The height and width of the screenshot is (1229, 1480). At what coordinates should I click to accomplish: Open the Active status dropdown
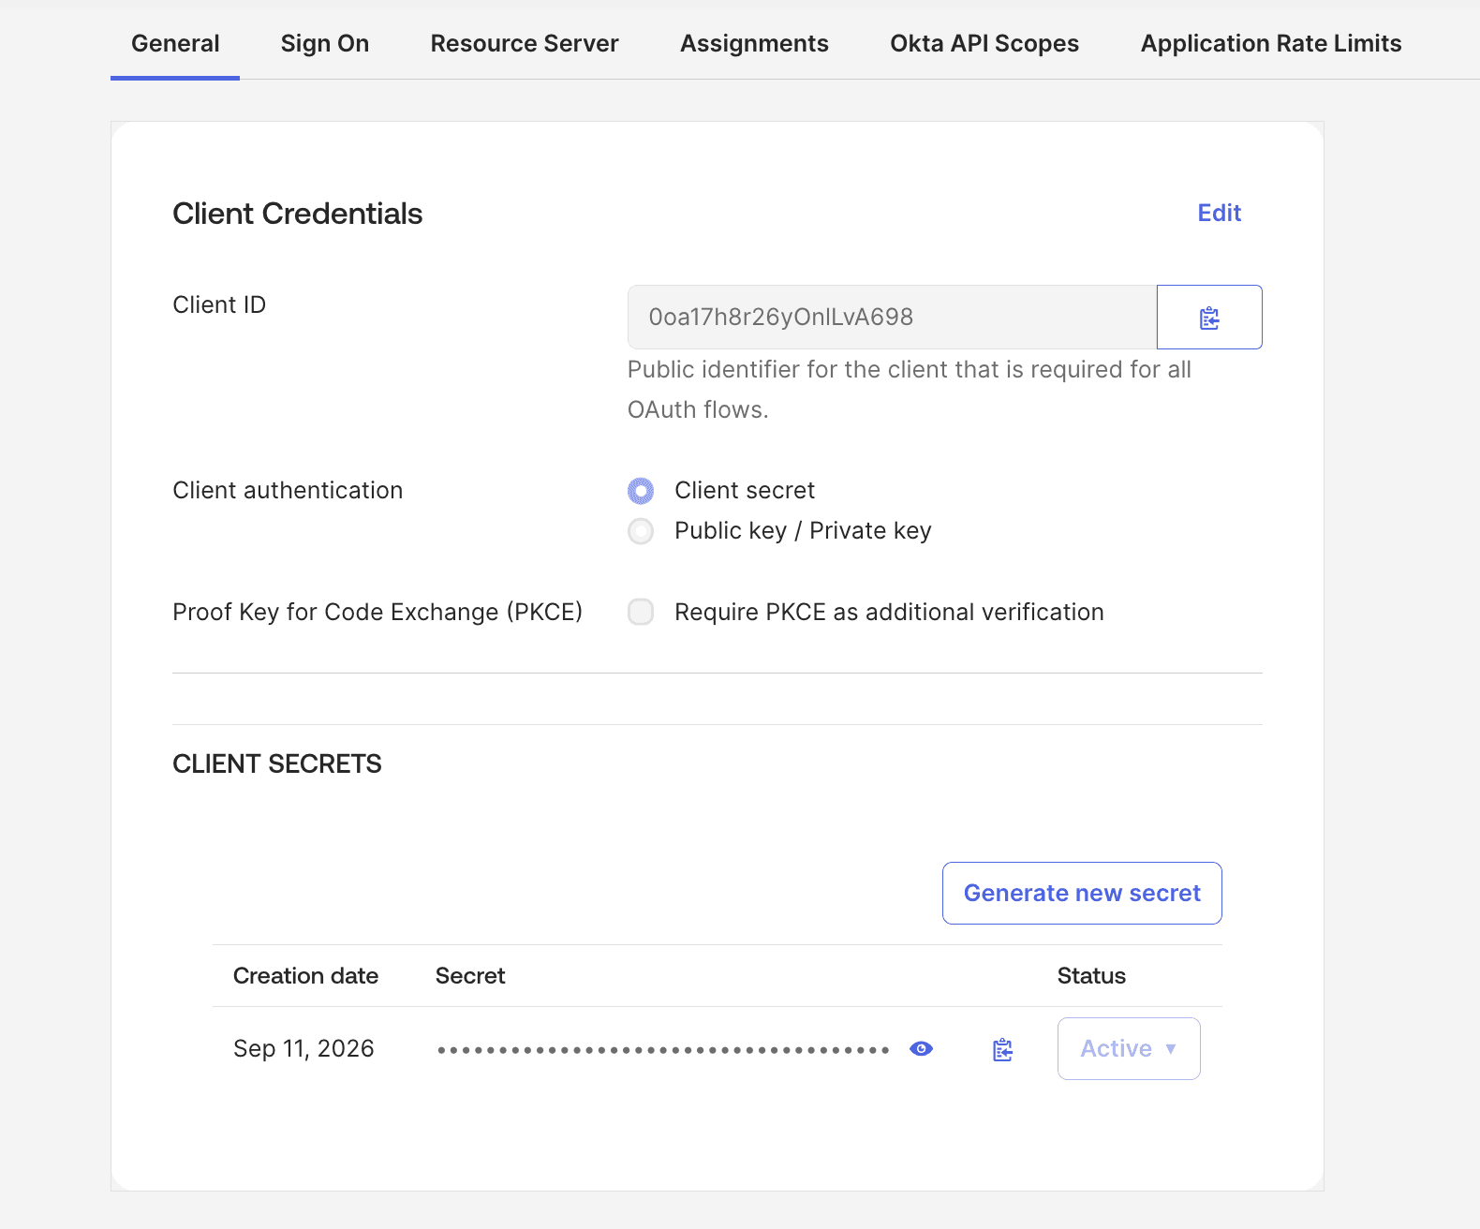1129,1048
